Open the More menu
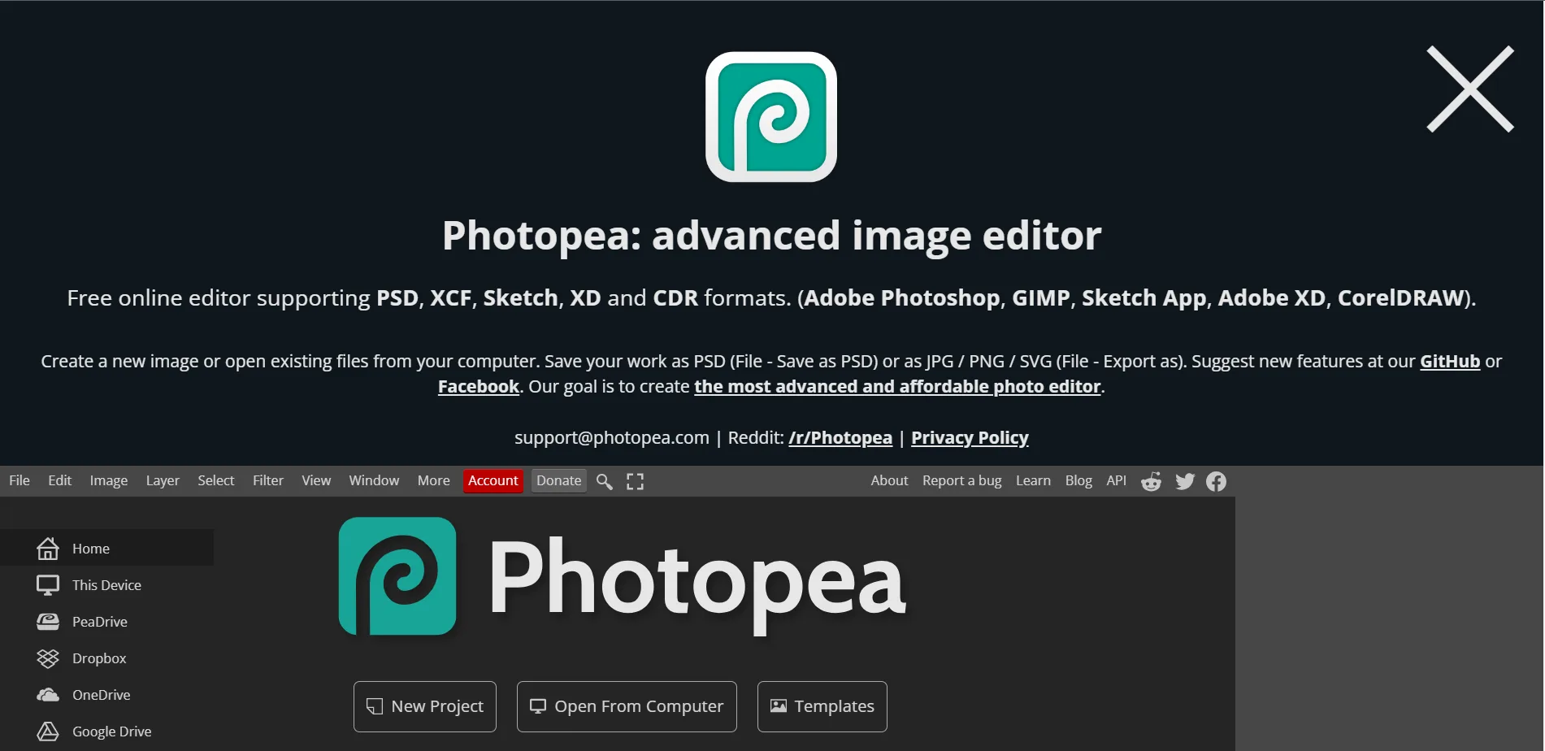This screenshot has height=751, width=1545. (433, 480)
